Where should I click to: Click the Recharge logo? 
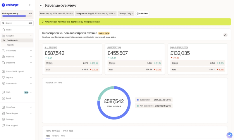click(x=10, y=5)
